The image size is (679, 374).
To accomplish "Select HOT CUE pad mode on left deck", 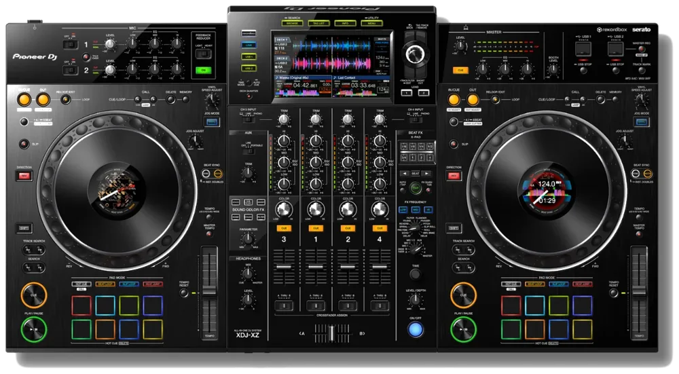I will (x=81, y=284).
